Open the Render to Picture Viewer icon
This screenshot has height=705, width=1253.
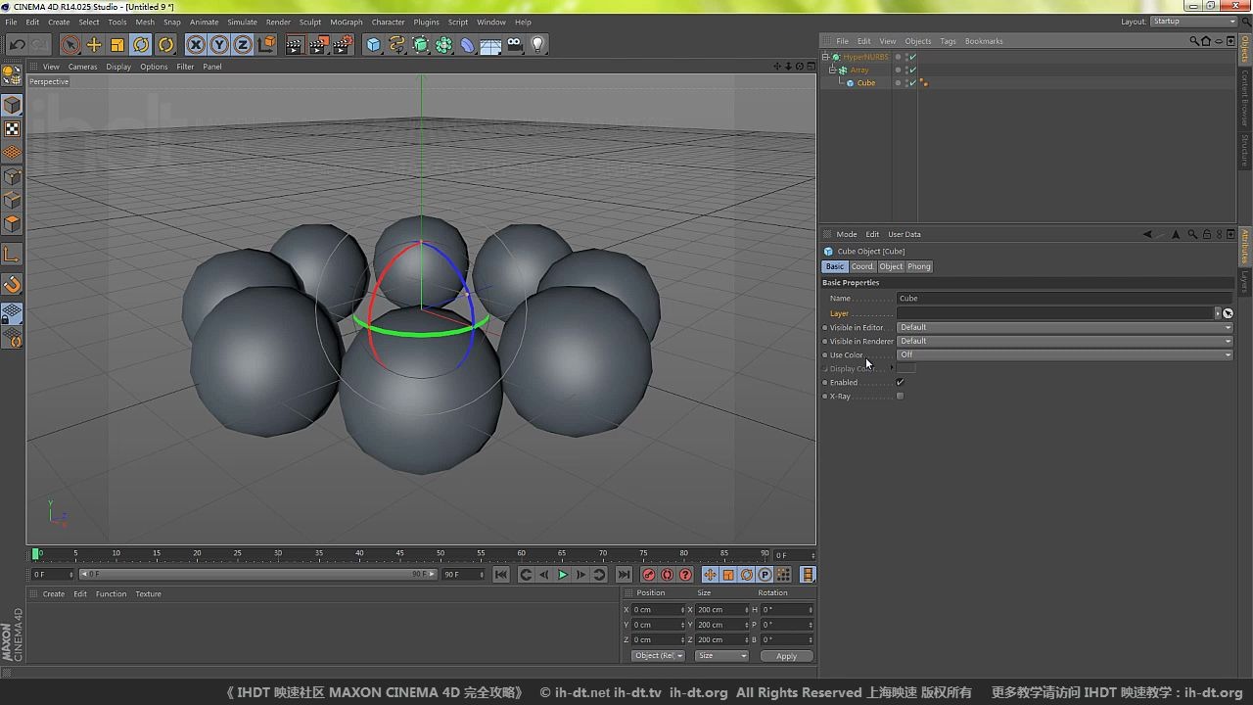click(319, 45)
